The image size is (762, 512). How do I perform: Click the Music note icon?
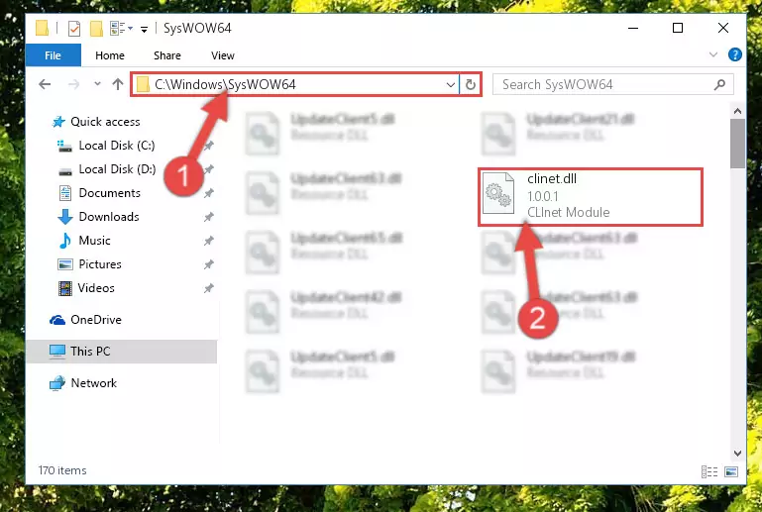point(64,241)
